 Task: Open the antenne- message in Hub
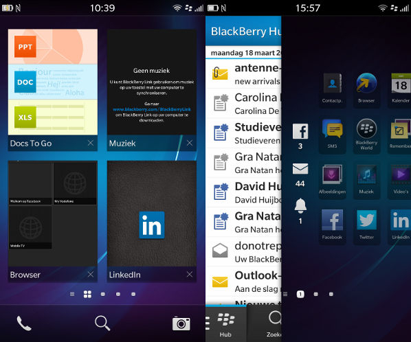click(243, 74)
